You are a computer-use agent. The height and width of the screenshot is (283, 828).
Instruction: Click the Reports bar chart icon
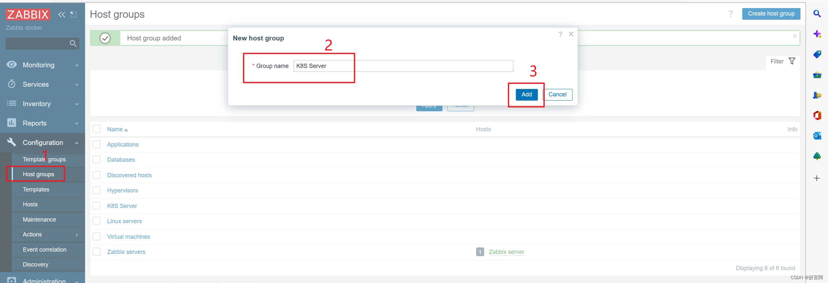[x=12, y=123]
